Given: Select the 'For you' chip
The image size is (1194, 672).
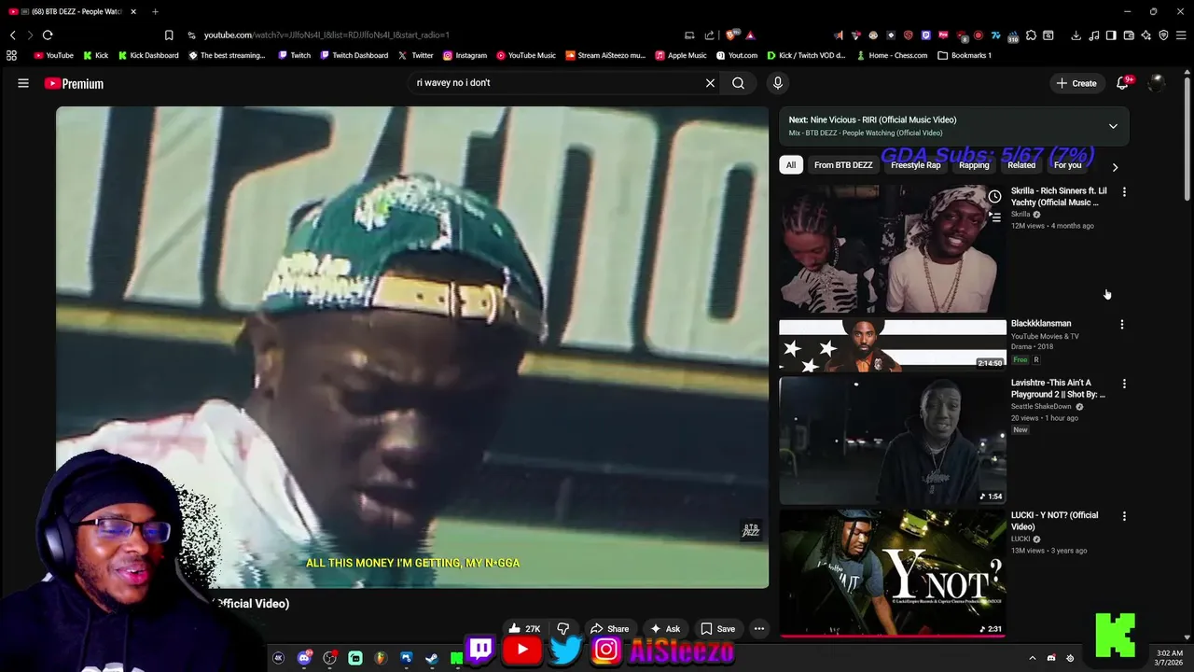Looking at the screenshot, I should point(1067,165).
